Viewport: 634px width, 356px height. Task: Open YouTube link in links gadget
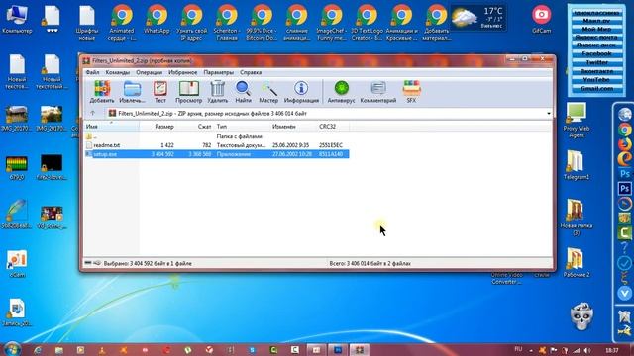pos(596,79)
